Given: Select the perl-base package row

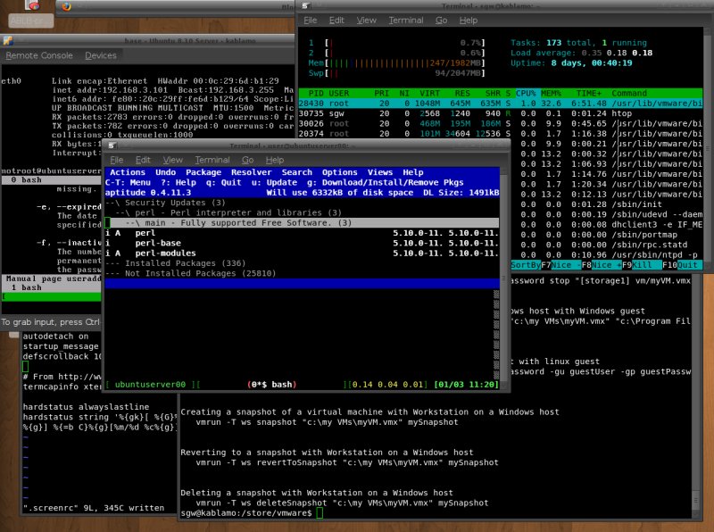Looking at the screenshot, I should [x=302, y=243].
